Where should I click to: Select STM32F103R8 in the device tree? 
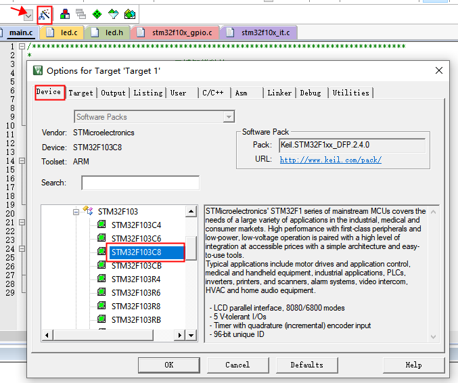[x=136, y=306]
